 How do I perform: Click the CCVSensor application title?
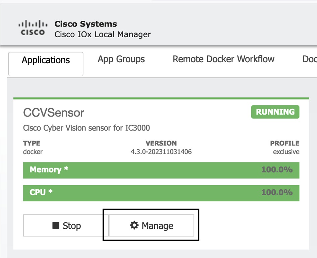pyautogui.click(x=53, y=113)
